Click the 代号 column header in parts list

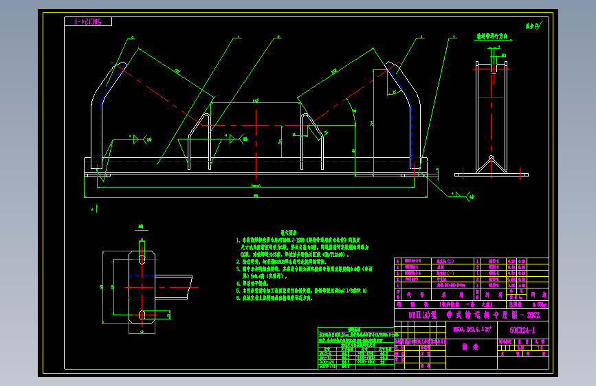tap(415, 295)
